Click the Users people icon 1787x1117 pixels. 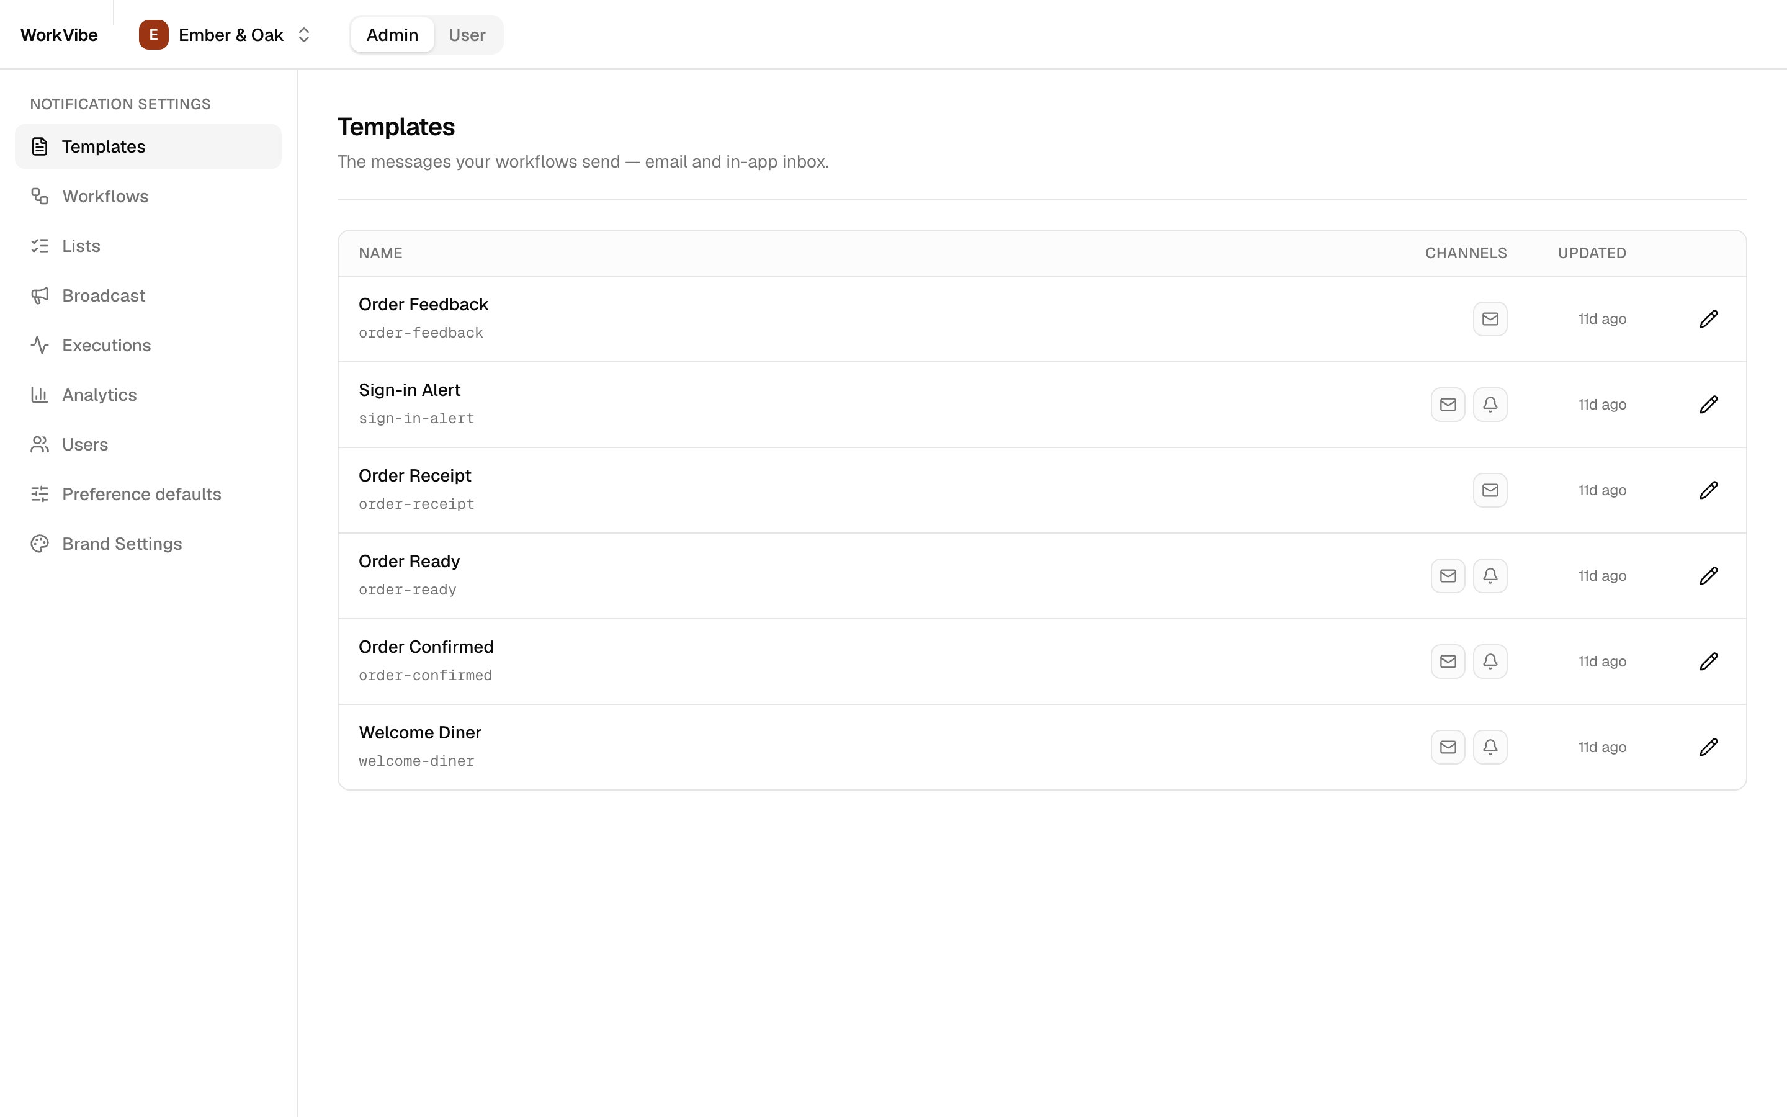pos(40,444)
